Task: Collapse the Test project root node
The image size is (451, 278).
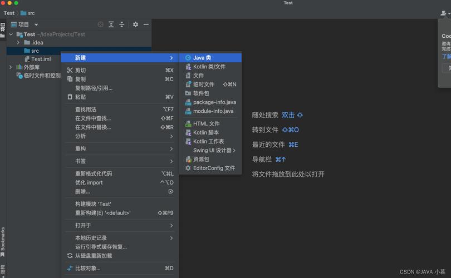Action: [11, 34]
